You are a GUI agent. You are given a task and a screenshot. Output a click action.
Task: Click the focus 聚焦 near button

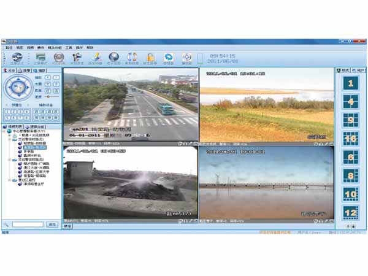[x=48, y=91]
